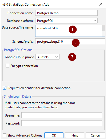Enable the Encrypt connection checkbox
Viewport: 107px width, 140px height.
pos(7,66)
